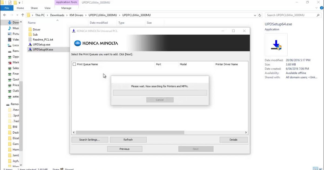
Task: Switch to thumbnail large icons view
Action: 321,169
